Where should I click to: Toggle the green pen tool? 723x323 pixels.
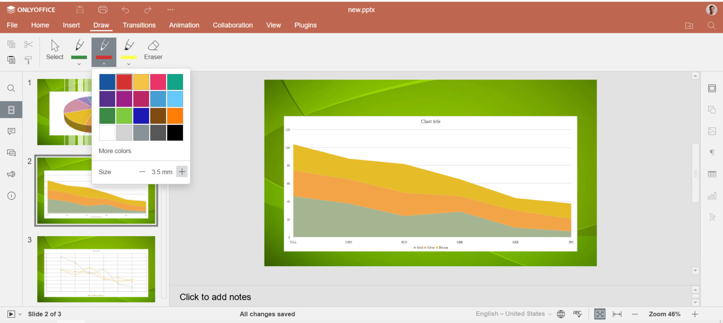(x=79, y=49)
